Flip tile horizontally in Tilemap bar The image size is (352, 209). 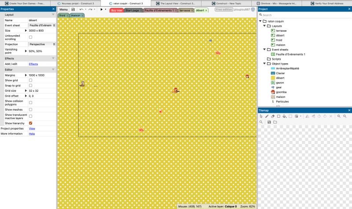(x=307, y=116)
